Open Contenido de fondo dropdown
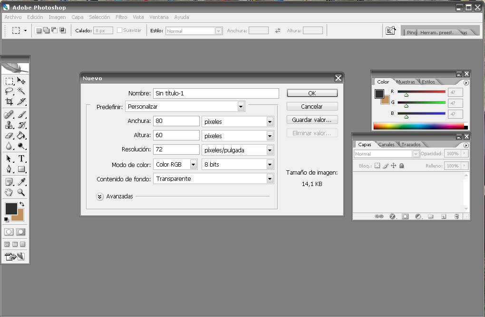 click(x=270, y=179)
